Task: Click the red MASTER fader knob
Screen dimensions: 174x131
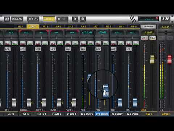Action: point(170,59)
